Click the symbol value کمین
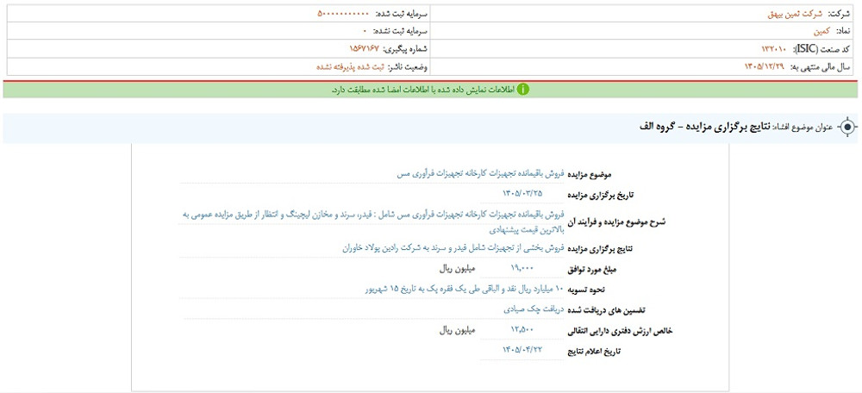This screenshot has width=862, height=393. [x=821, y=31]
